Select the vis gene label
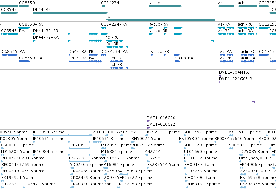The width and height of the screenshot is (276, 189). (x=220, y=3)
